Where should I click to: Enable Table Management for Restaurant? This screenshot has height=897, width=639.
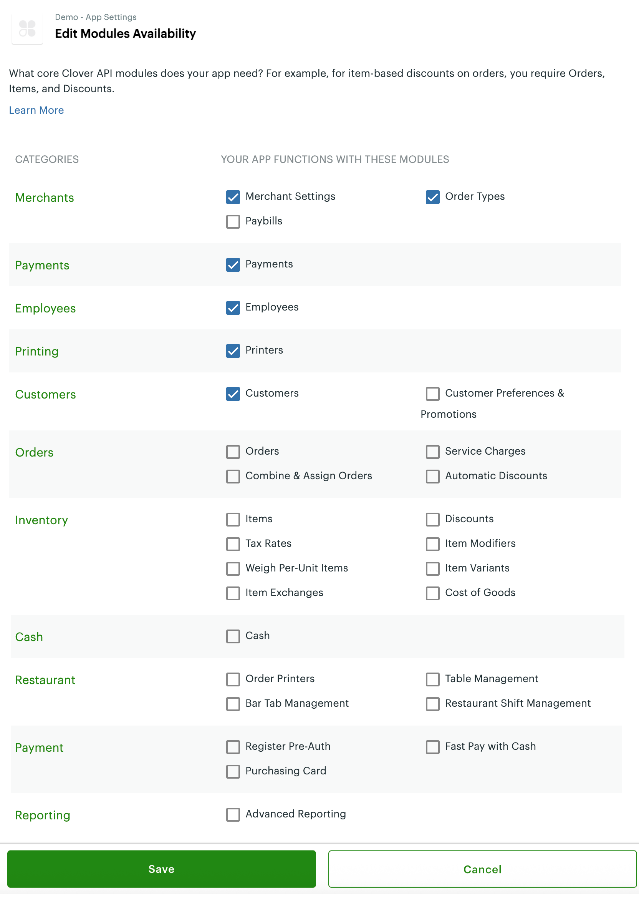pyautogui.click(x=433, y=679)
